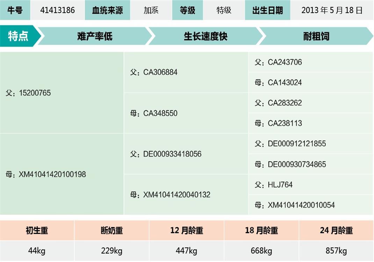The width and height of the screenshot is (374, 262).
Task: Click the birth date 2013年5月18日
Action: click(x=332, y=10)
